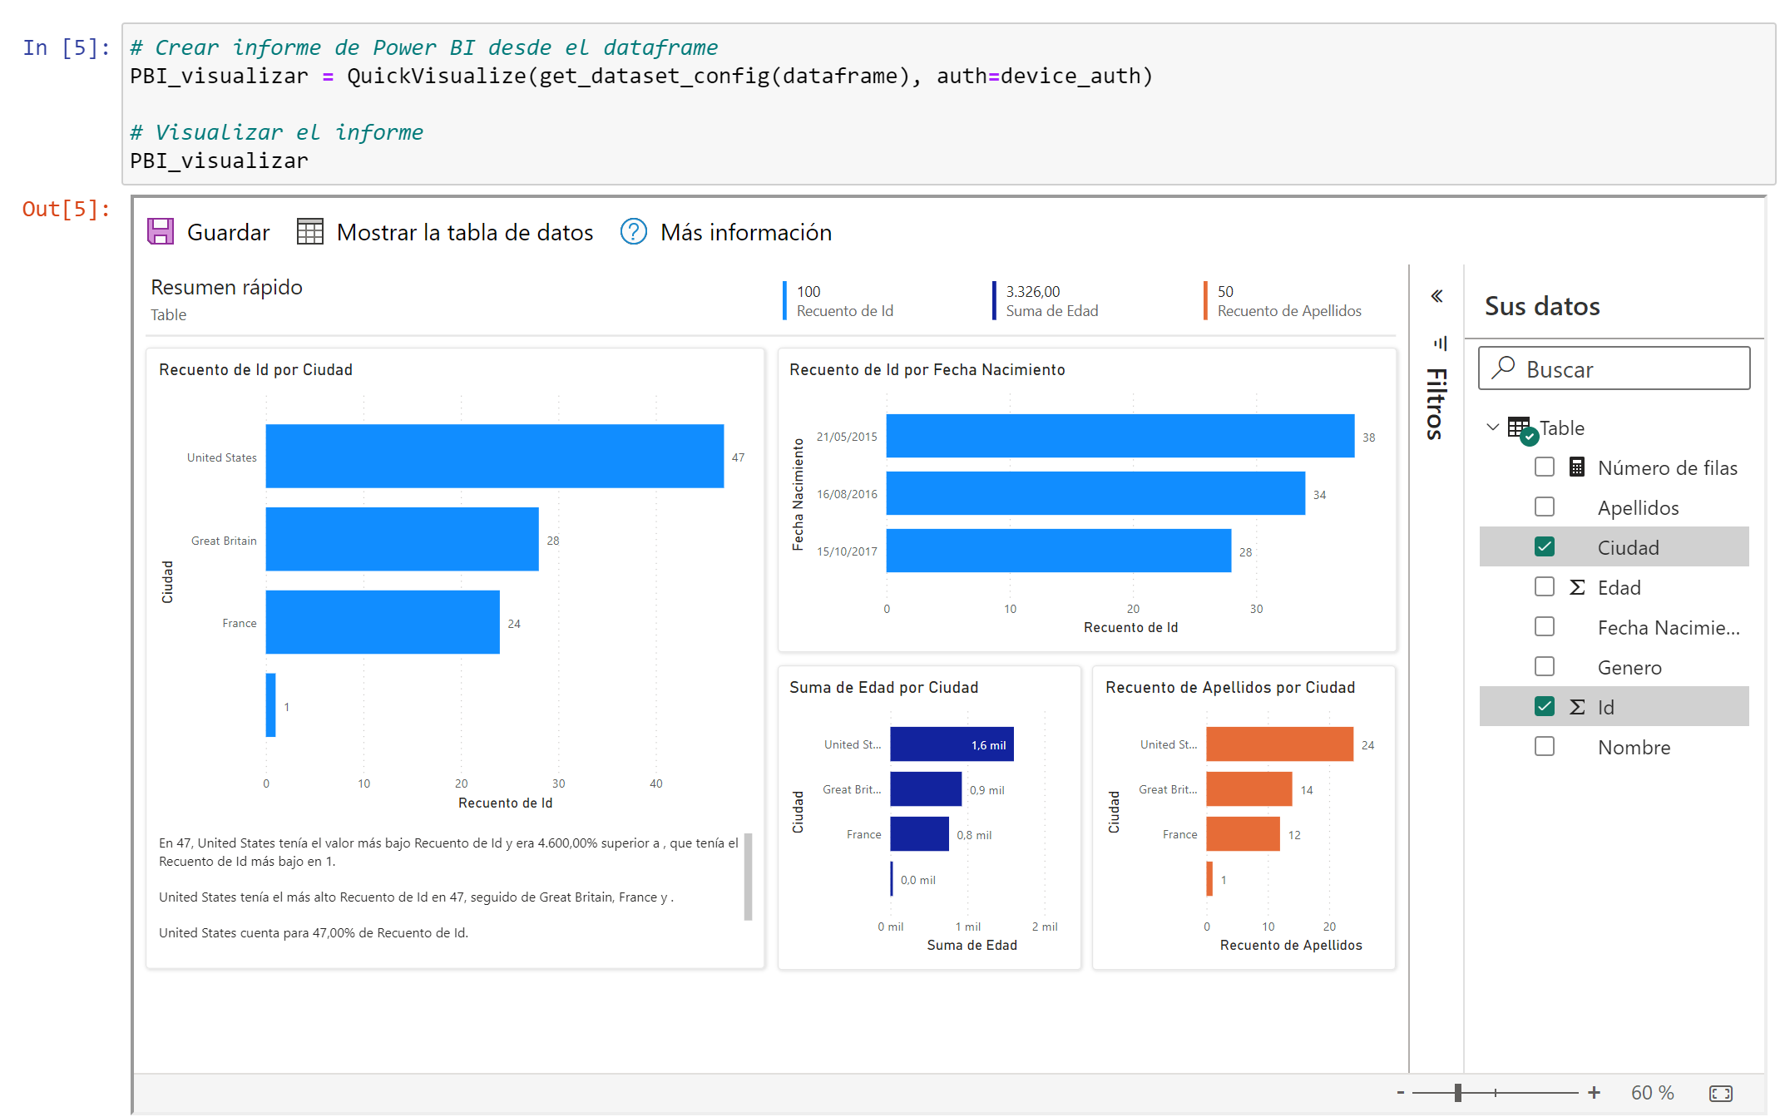This screenshot has height=1117, width=1785.
Task: Click Mostrar la tabla de datos
Action: coord(465,232)
